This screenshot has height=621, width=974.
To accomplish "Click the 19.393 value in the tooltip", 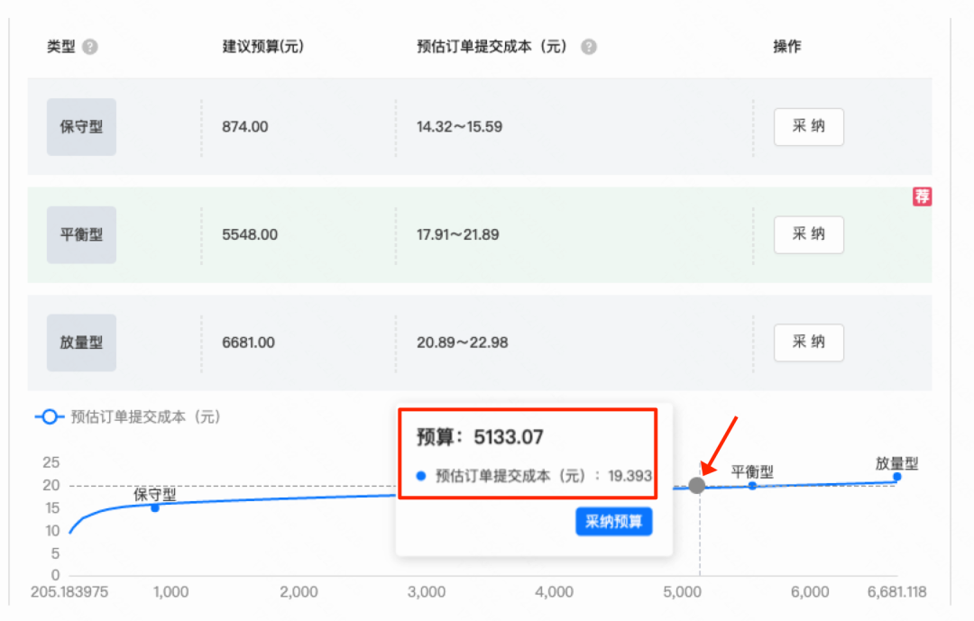I will [629, 476].
